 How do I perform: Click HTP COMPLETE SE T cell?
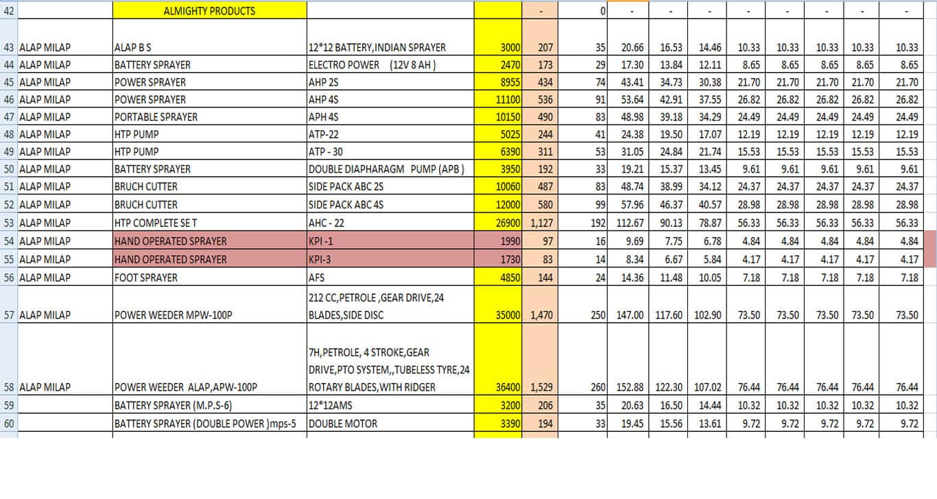pos(210,223)
